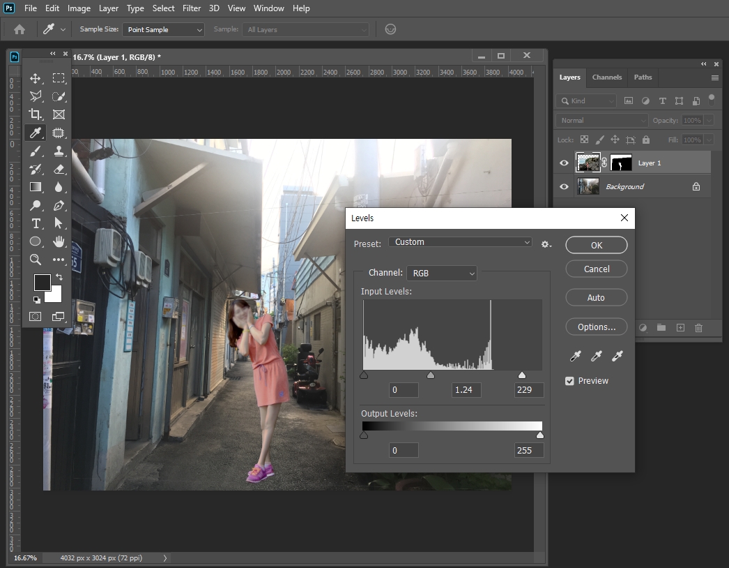
Task: Select the Horizontal Type tool
Action: tap(36, 223)
